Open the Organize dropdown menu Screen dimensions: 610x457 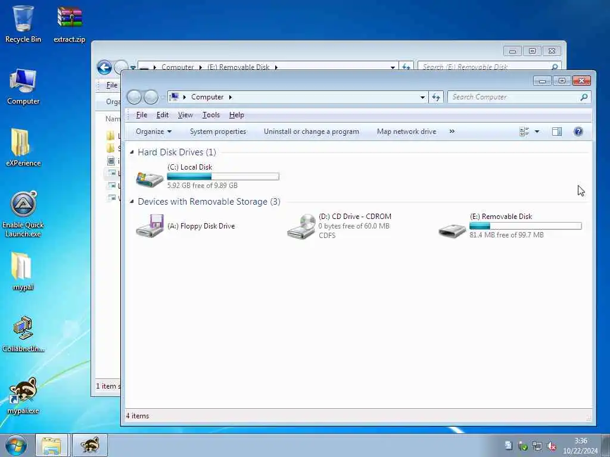[154, 132]
